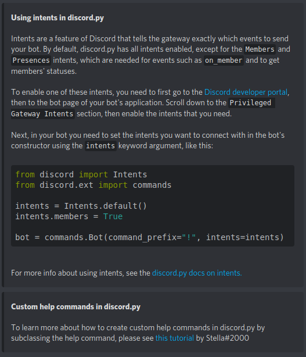Screen dimensions: 306x357
Task: Click the 'Custom help commands in discord.py' heading
Action: (75, 306)
